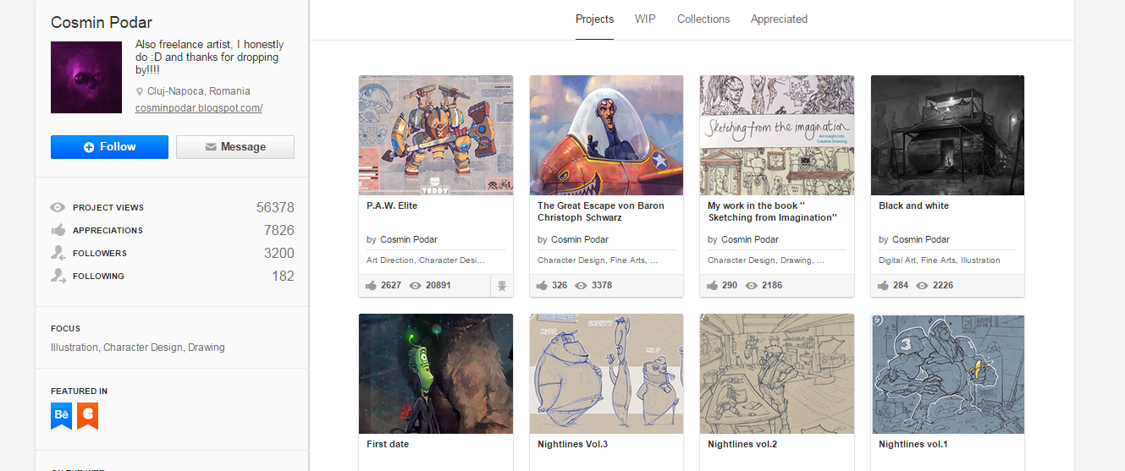Open the Collections tab
Viewport: 1125px width, 471px height.
[703, 19]
